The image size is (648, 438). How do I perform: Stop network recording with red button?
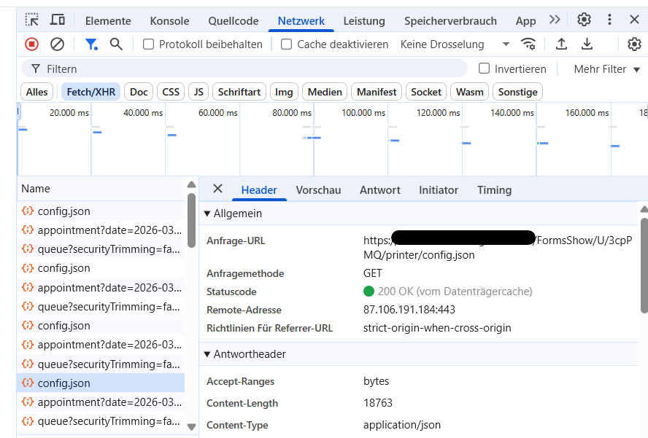coord(32,44)
